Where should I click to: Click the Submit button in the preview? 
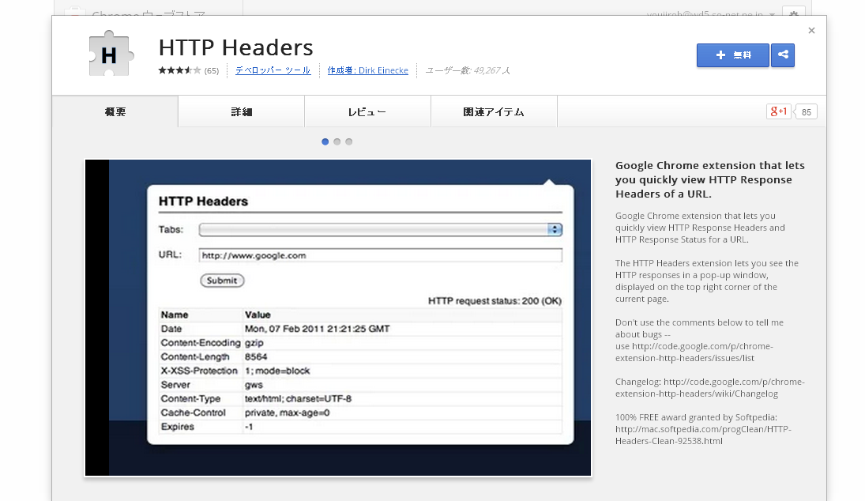point(222,281)
